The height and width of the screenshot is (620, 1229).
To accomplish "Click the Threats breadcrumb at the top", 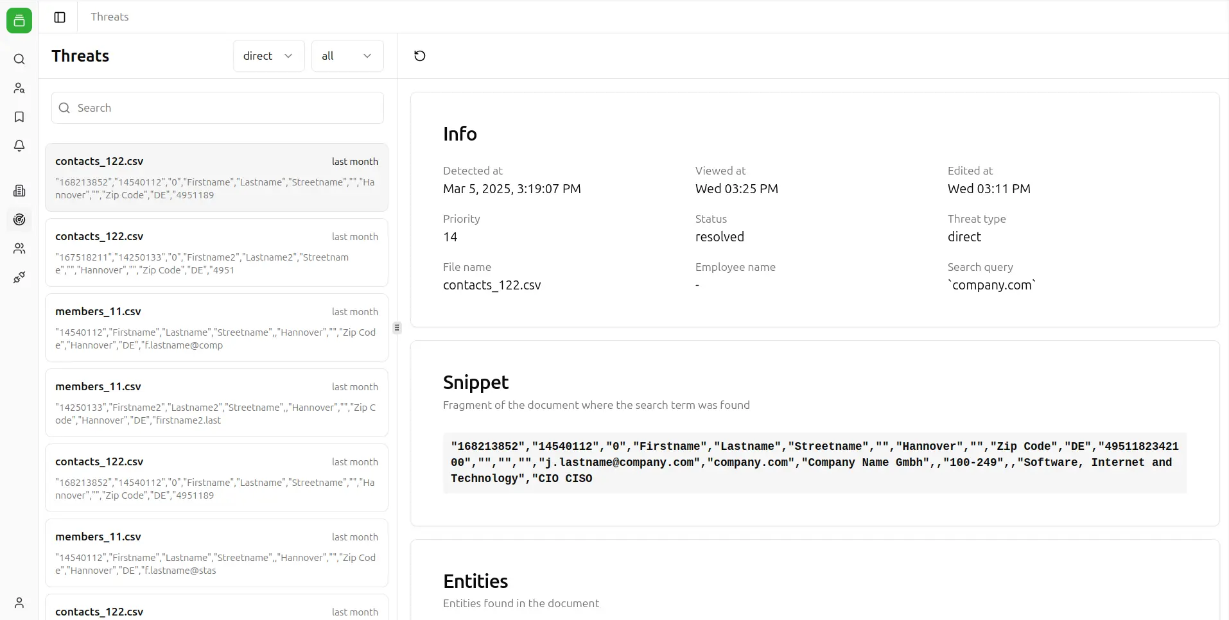I will point(110,17).
